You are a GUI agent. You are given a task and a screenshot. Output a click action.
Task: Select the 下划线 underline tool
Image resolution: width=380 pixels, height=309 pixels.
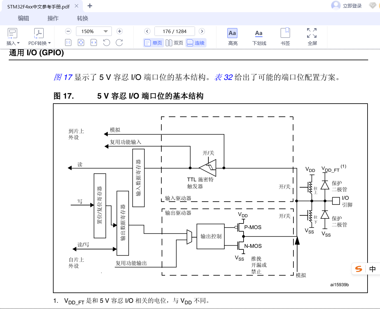pos(259,37)
